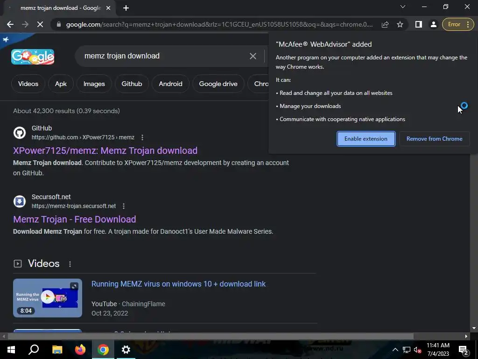The width and height of the screenshot is (478, 359).
Task: Click the muted volume tray icon
Action: pyautogui.click(x=418, y=350)
